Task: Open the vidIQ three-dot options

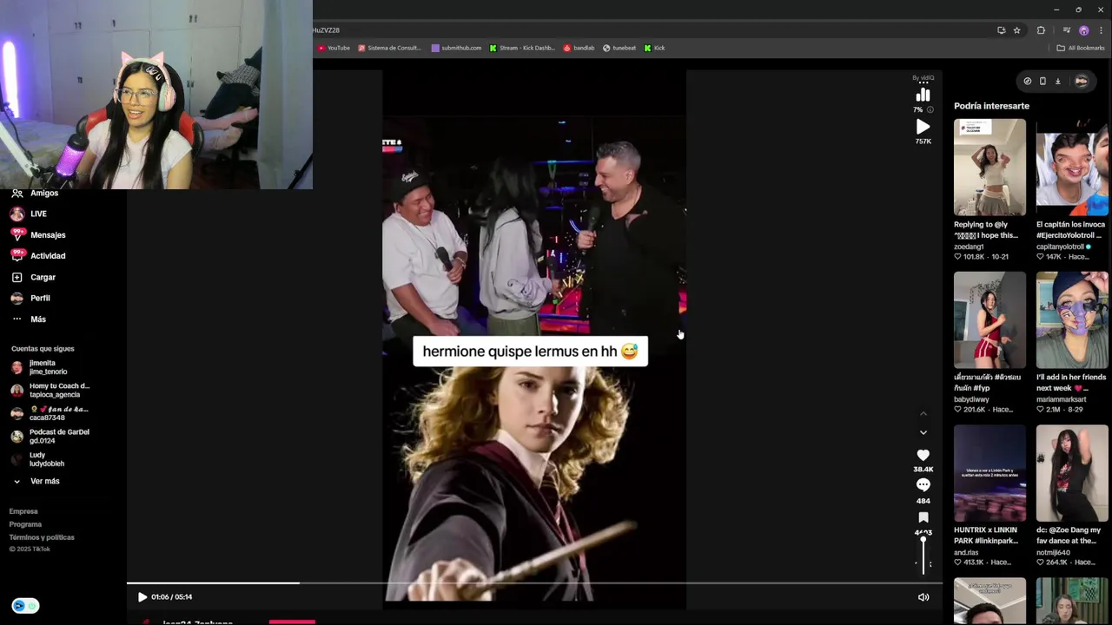Action: click(x=923, y=83)
